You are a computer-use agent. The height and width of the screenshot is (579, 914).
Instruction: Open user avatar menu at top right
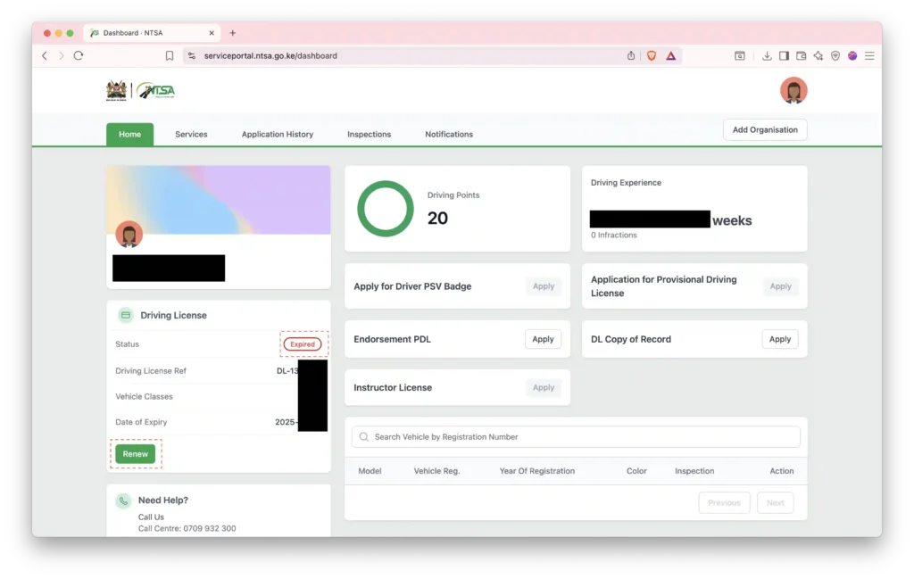793,90
